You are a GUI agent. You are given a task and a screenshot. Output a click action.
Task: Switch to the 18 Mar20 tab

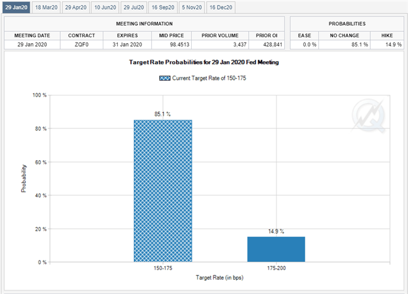coord(46,7)
